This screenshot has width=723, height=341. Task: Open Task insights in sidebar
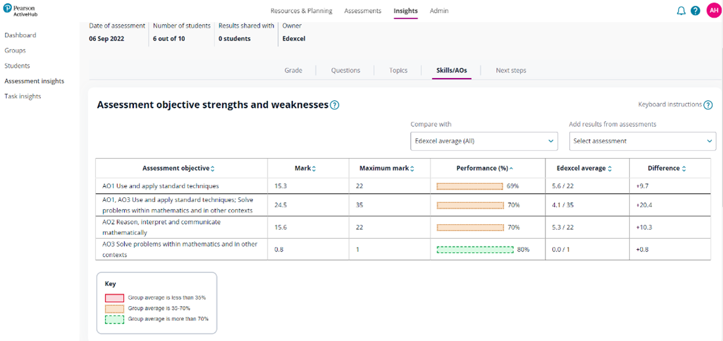coord(23,96)
